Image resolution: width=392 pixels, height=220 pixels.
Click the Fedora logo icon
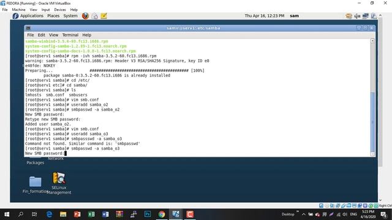click(15, 16)
